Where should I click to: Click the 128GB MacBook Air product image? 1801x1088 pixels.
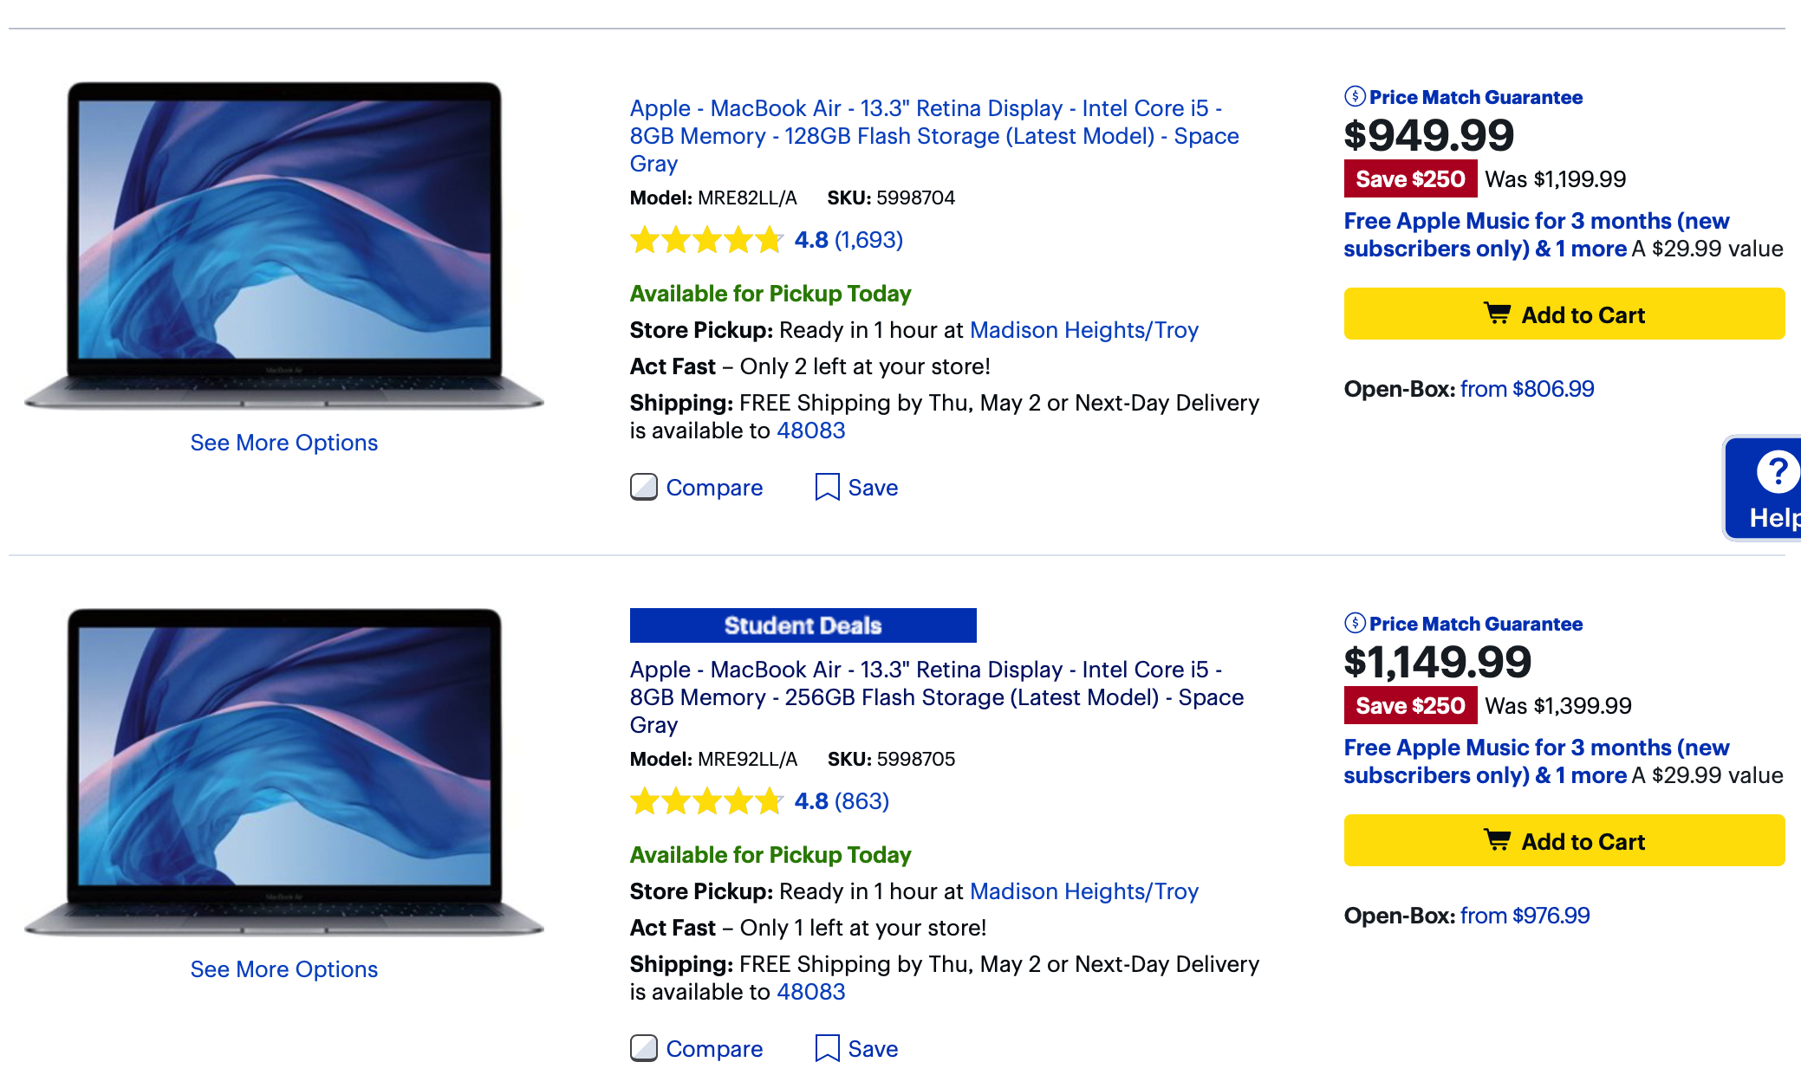pos(284,244)
